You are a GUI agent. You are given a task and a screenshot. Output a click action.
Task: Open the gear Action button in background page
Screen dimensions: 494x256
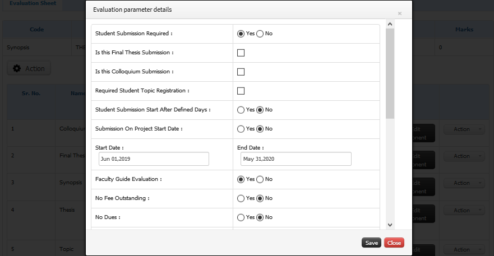click(29, 68)
